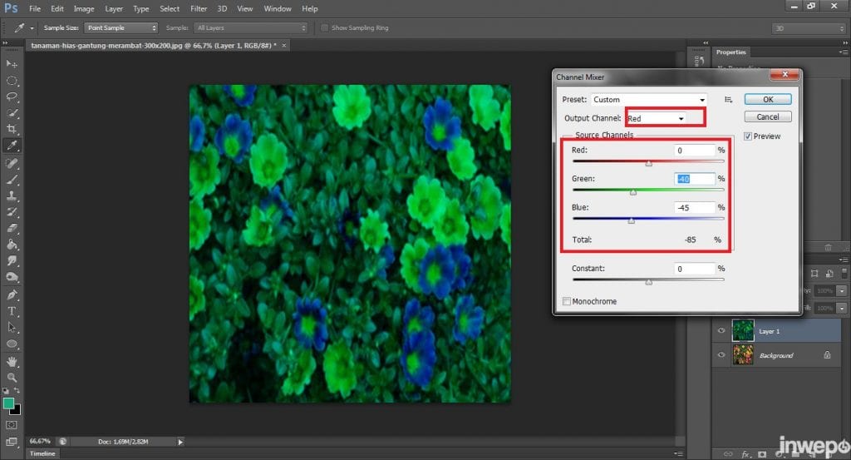This screenshot has height=460, width=851.
Task: Uncheck the Preview checkbox
Action: [748, 136]
